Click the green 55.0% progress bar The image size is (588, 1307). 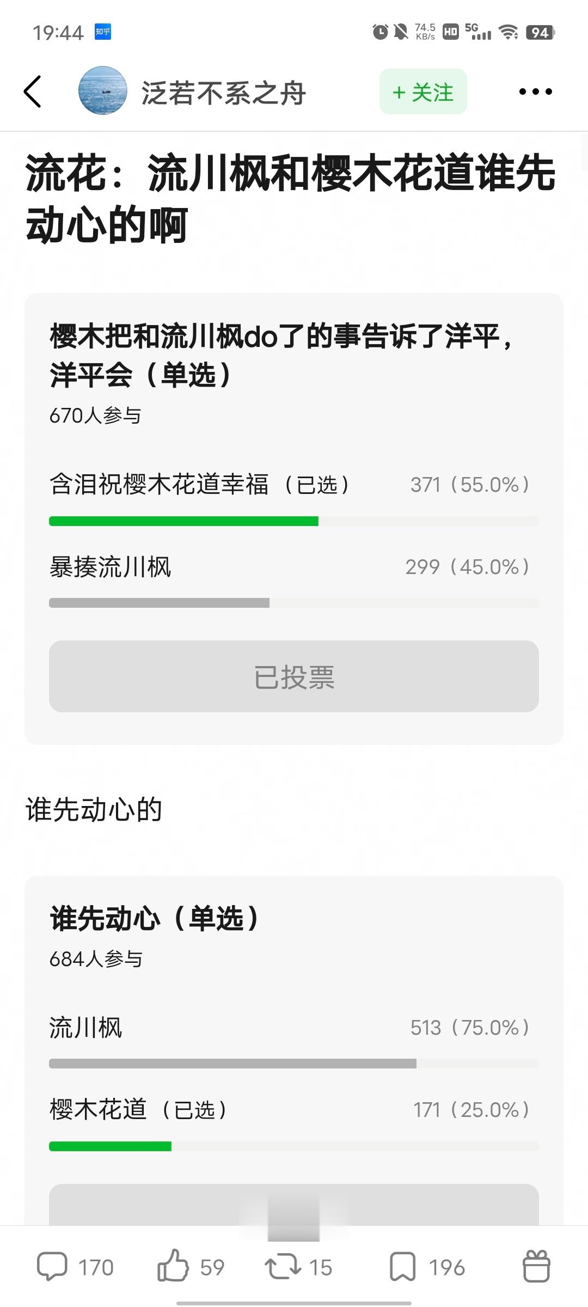[183, 521]
